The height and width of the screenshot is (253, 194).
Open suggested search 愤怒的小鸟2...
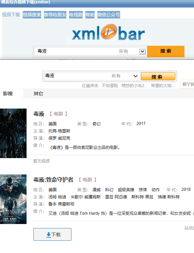[x=134, y=85]
